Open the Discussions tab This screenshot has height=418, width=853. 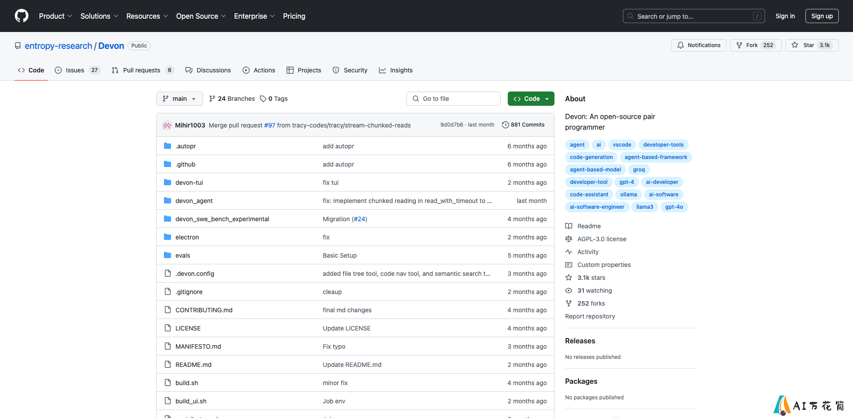pyautogui.click(x=208, y=70)
